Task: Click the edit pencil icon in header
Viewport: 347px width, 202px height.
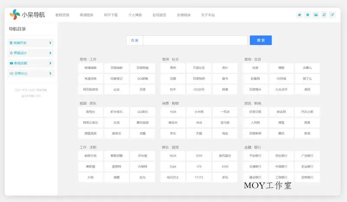Action: point(332,15)
